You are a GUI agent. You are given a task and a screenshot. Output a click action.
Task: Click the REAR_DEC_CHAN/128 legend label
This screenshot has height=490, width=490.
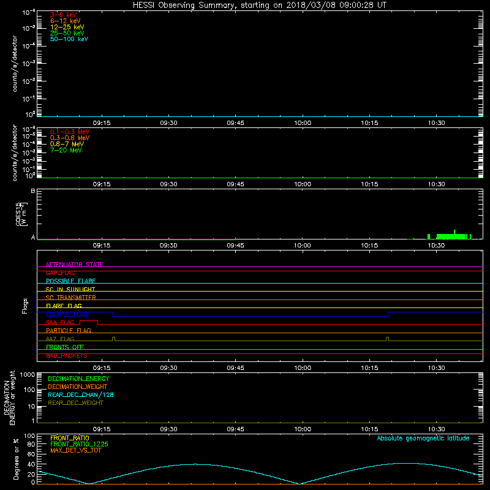tap(81, 394)
